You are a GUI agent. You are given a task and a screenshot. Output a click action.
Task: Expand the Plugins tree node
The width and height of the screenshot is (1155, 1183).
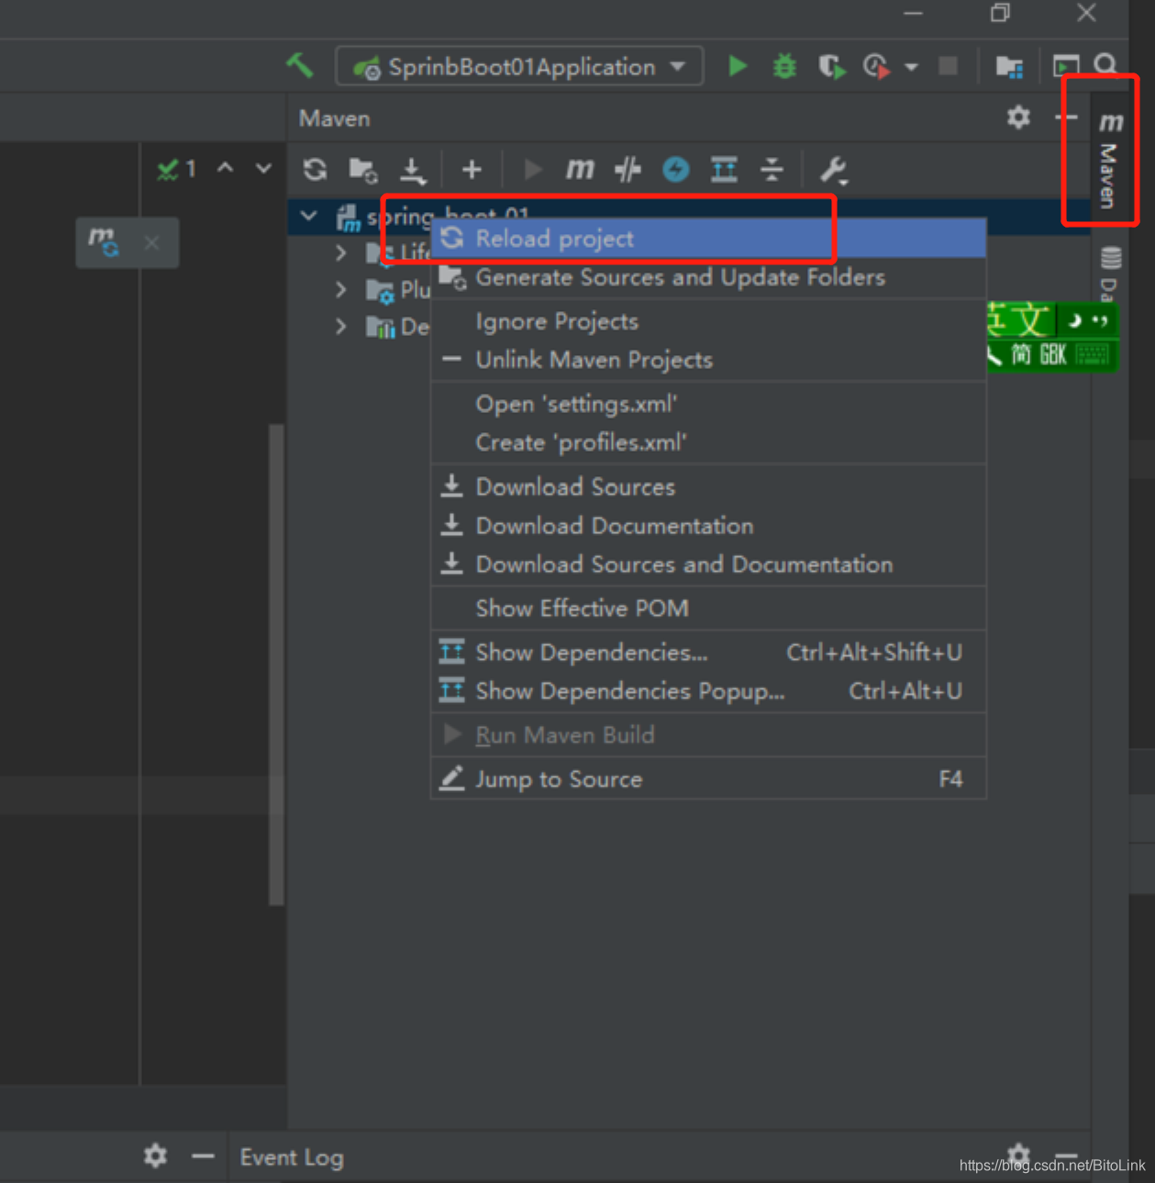[341, 290]
